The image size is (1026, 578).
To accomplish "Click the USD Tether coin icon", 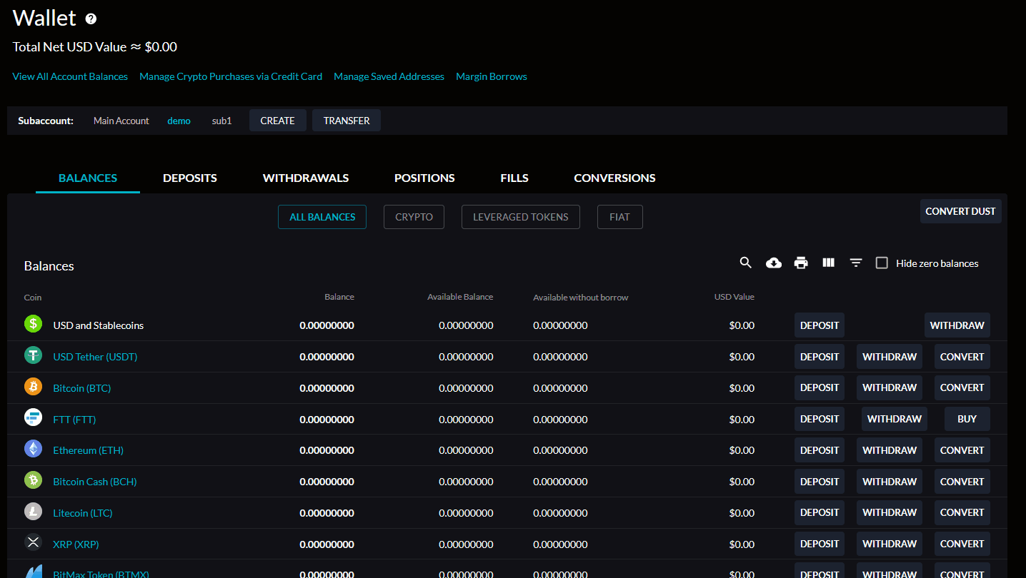I will (34, 355).
